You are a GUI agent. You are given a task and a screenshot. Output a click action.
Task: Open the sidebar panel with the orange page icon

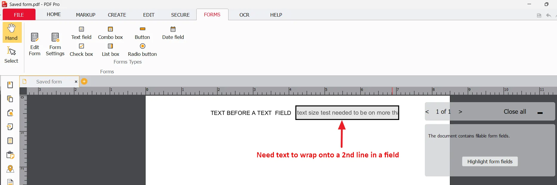point(10,113)
